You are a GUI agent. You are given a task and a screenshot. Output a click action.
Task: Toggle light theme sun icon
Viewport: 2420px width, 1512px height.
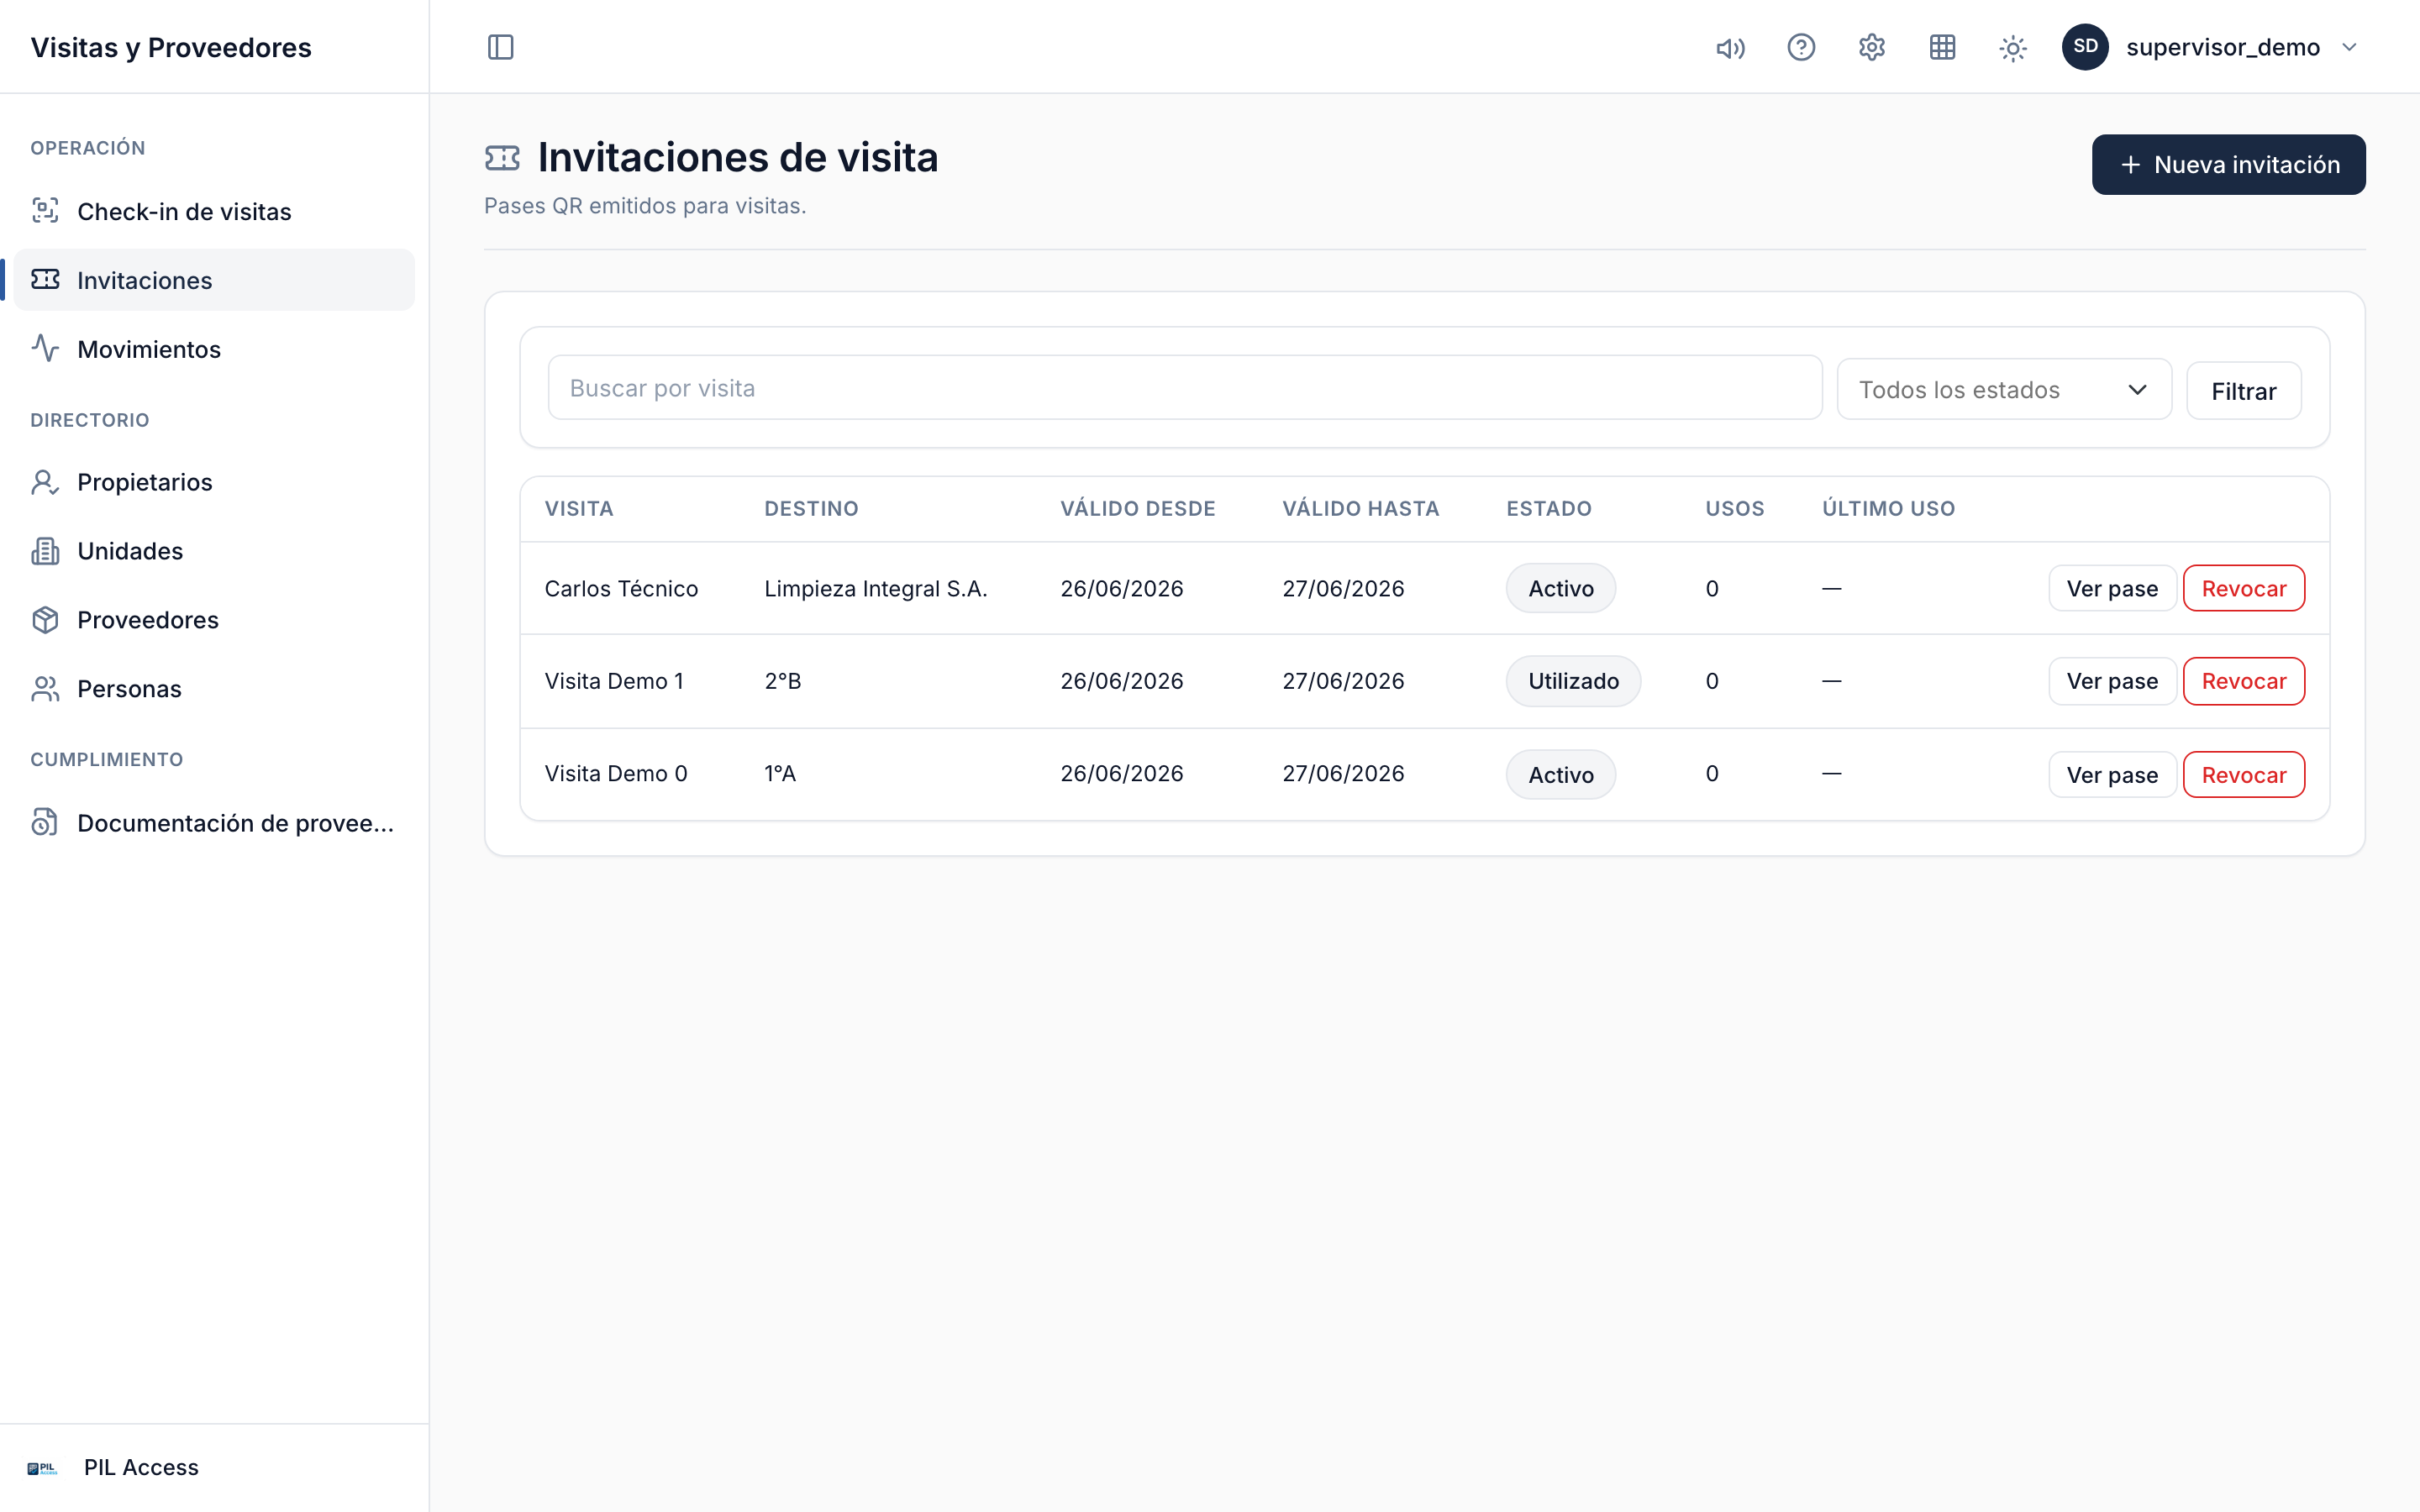[2013, 47]
